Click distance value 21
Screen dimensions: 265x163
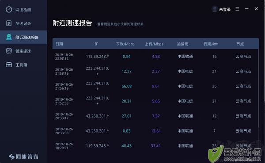pos(214,72)
